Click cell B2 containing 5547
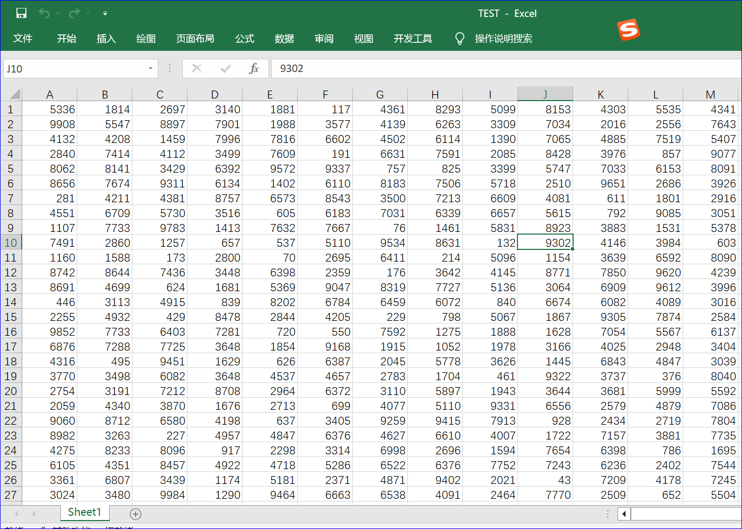 click(x=105, y=124)
